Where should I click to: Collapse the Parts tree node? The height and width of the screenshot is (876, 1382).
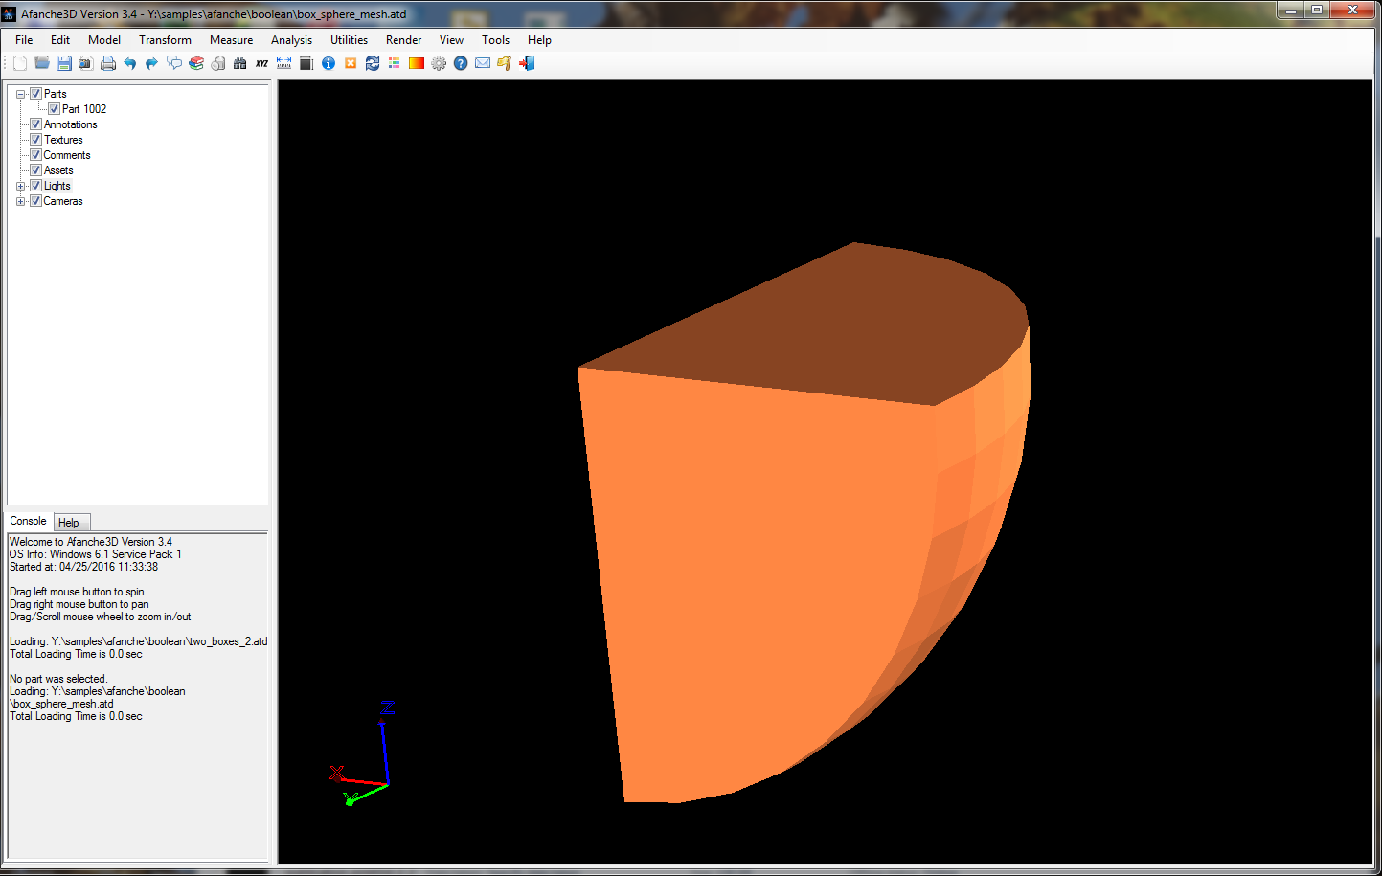pos(20,94)
